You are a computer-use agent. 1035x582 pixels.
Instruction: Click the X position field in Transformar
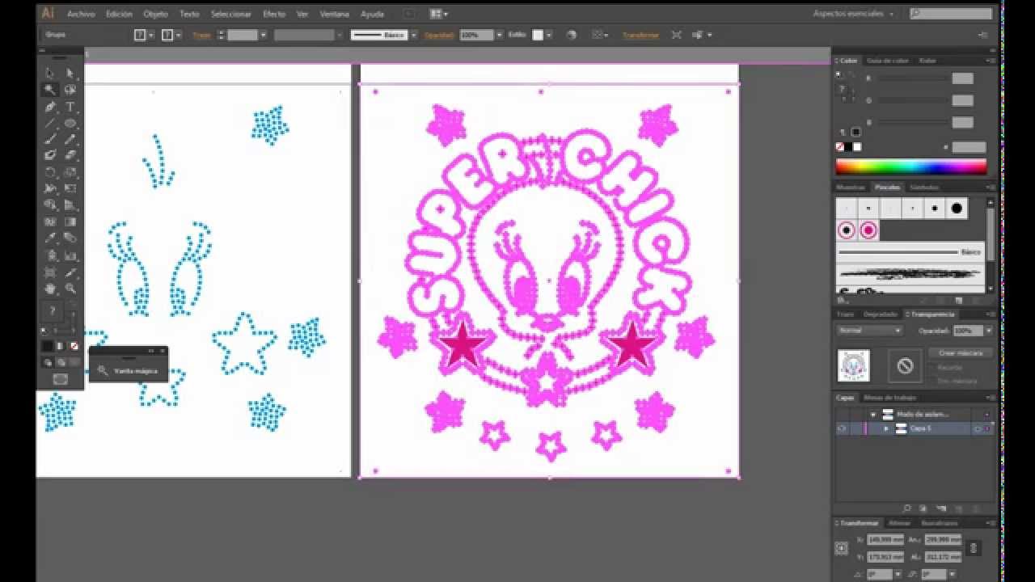click(885, 540)
